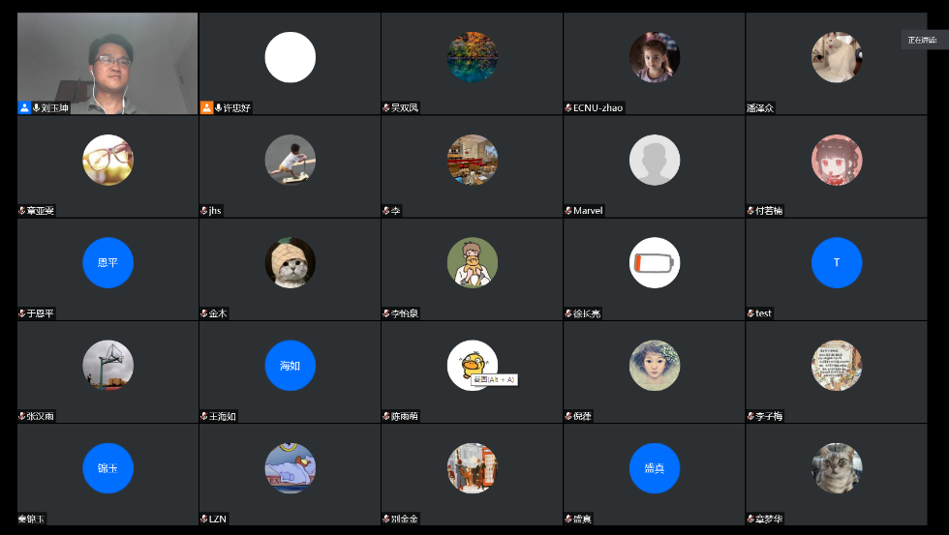Select 刘玉坤's live video tile
Screen dimensions: 949x535
click(x=107, y=58)
